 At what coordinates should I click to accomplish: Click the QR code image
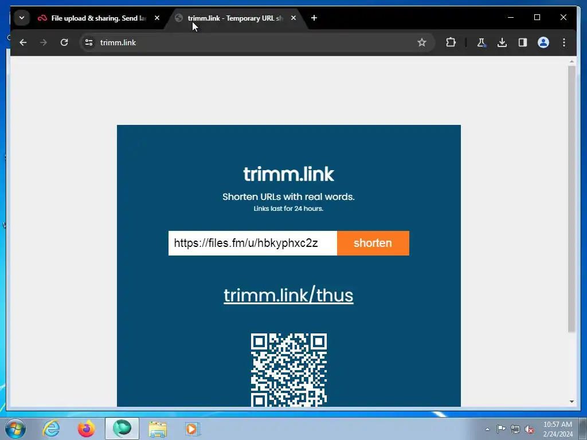point(289,370)
